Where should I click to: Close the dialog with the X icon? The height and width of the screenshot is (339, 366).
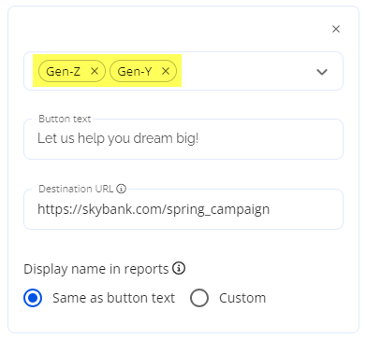(336, 29)
